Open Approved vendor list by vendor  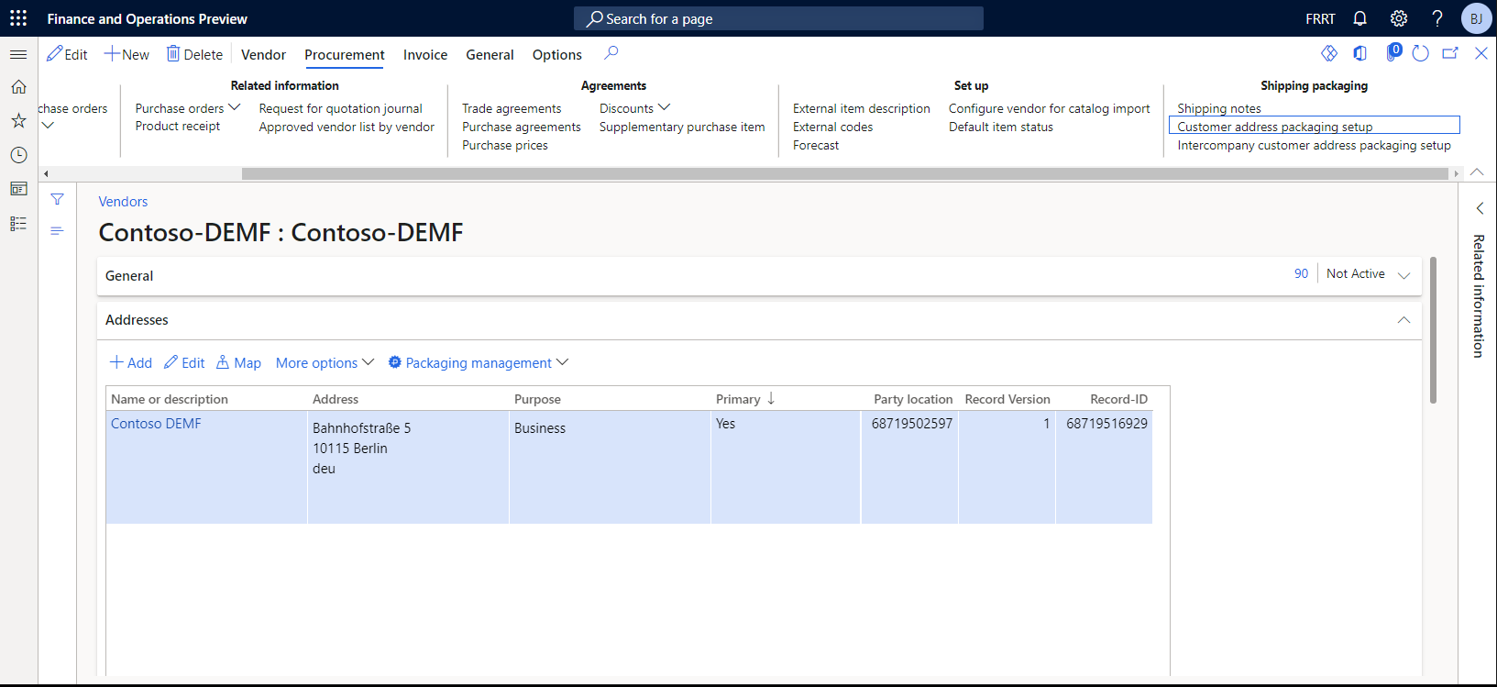pyautogui.click(x=347, y=127)
